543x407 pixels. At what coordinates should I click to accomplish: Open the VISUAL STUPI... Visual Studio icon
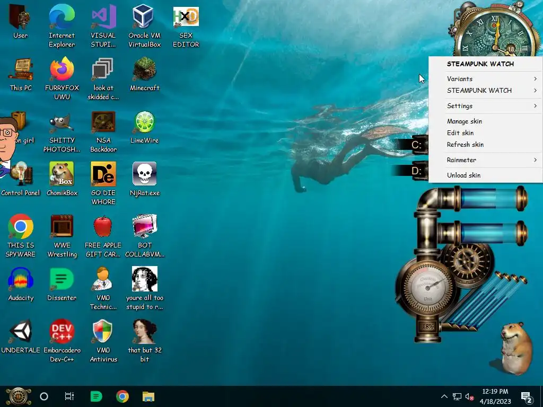coord(103,16)
